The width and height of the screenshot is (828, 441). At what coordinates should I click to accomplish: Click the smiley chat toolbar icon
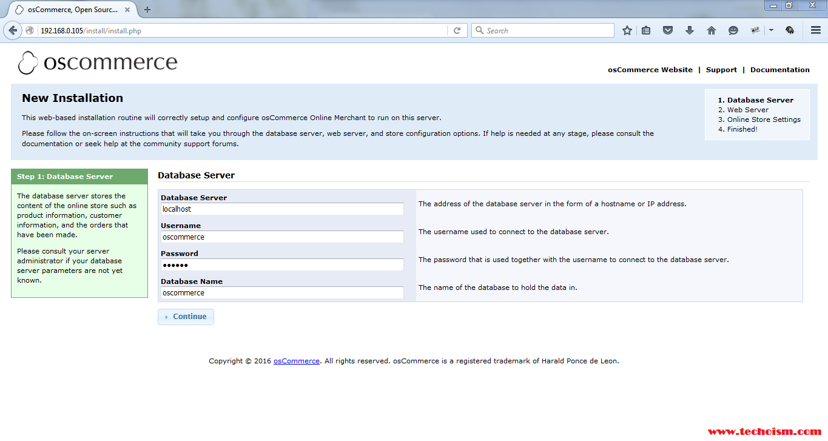[733, 30]
